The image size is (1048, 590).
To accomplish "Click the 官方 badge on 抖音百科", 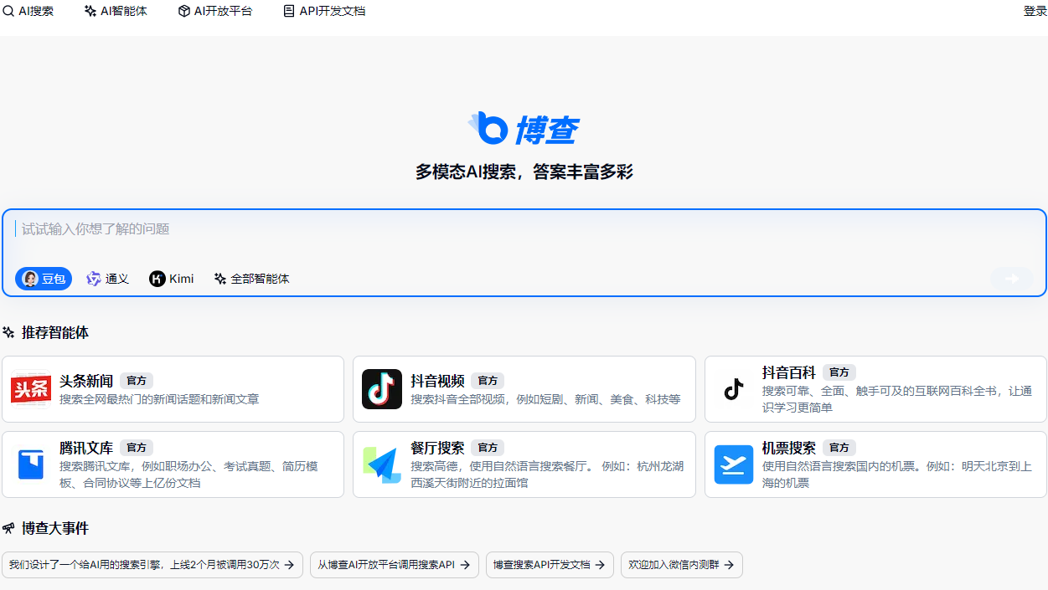I will [x=839, y=372].
